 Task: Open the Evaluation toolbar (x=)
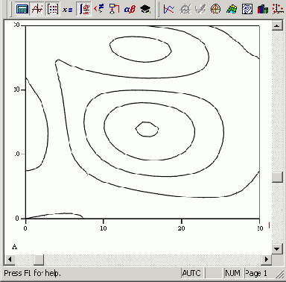click(x=68, y=9)
